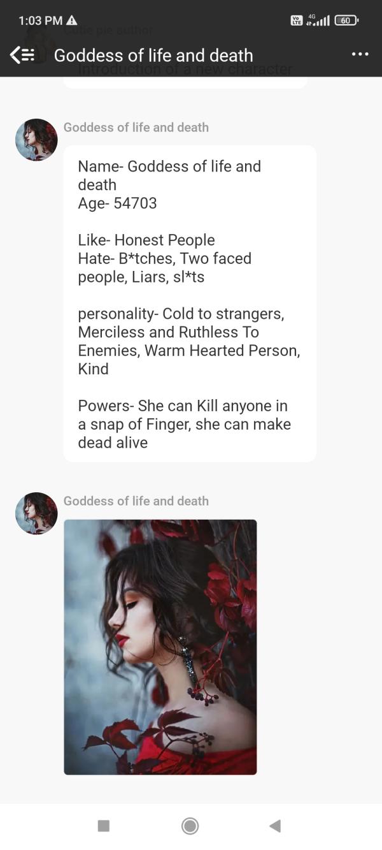
Task: Open the three-dot more options menu
Action: [x=360, y=55]
